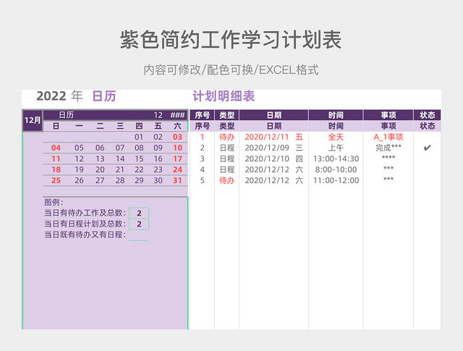Select red calendar date 17
This screenshot has height=351, width=463.
pos(177,159)
